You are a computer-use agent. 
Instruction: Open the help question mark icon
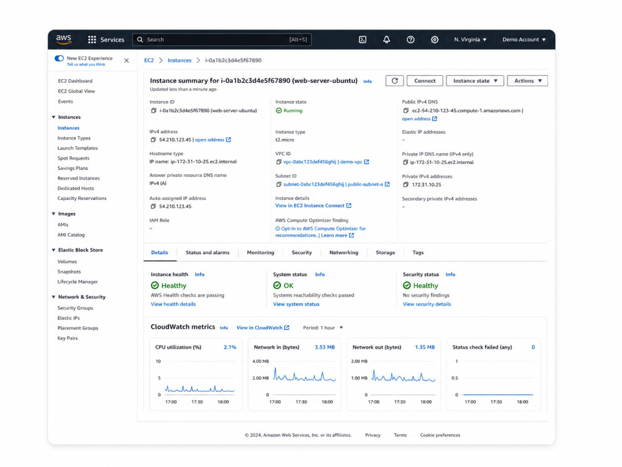[x=411, y=39]
